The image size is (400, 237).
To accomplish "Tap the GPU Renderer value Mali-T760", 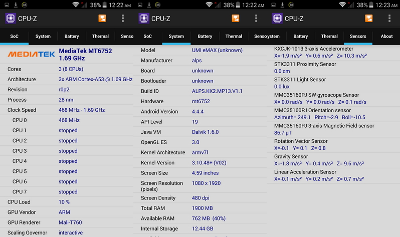I will pos(70,222).
